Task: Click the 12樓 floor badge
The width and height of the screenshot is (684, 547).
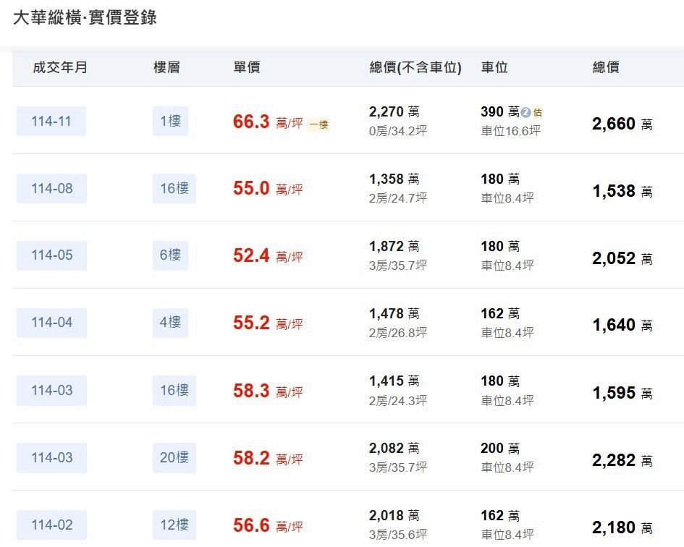Action: pyautogui.click(x=174, y=525)
